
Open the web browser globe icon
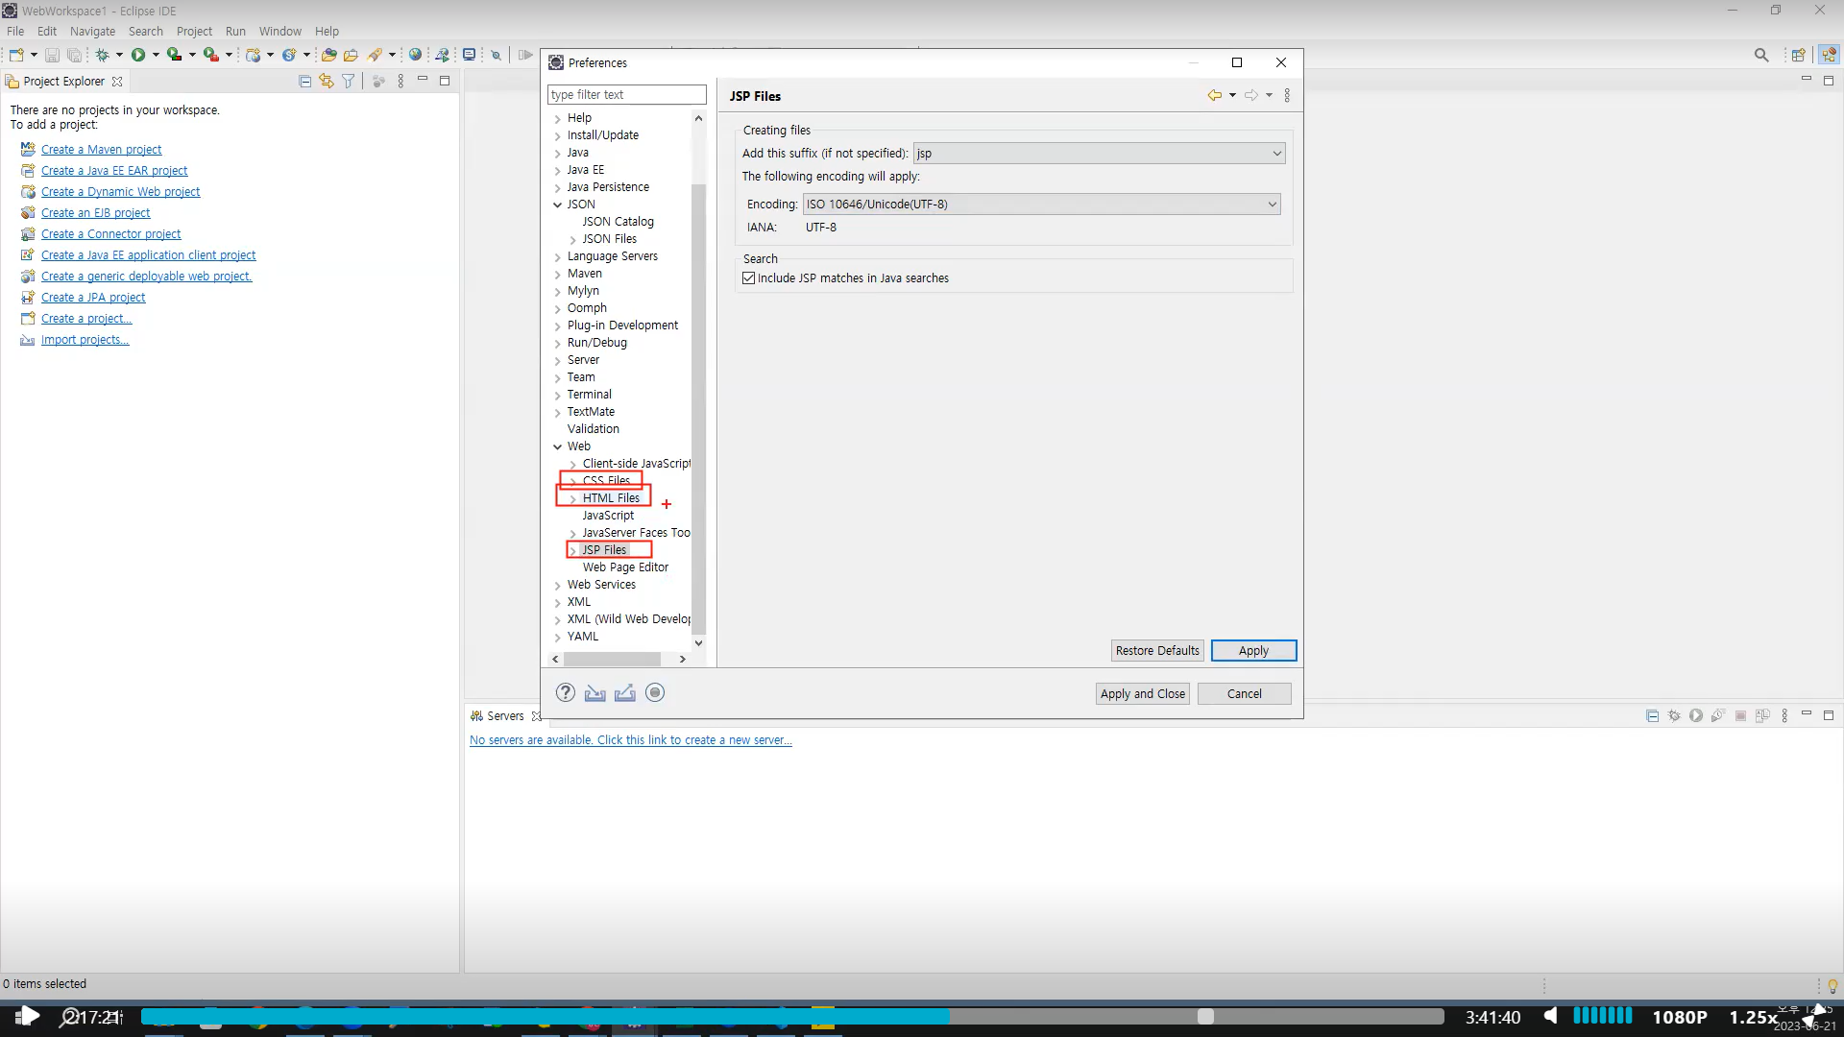[x=415, y=55]
